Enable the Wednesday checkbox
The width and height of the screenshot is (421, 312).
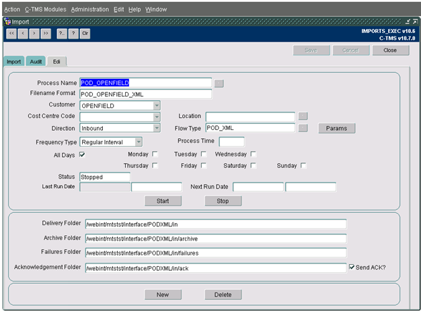(x=253, y=154)
